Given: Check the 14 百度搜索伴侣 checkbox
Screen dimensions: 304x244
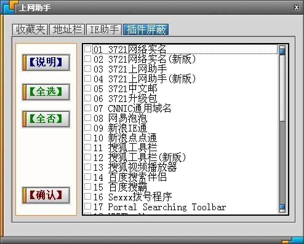Looking at the screenshot, I should [88, 177].
